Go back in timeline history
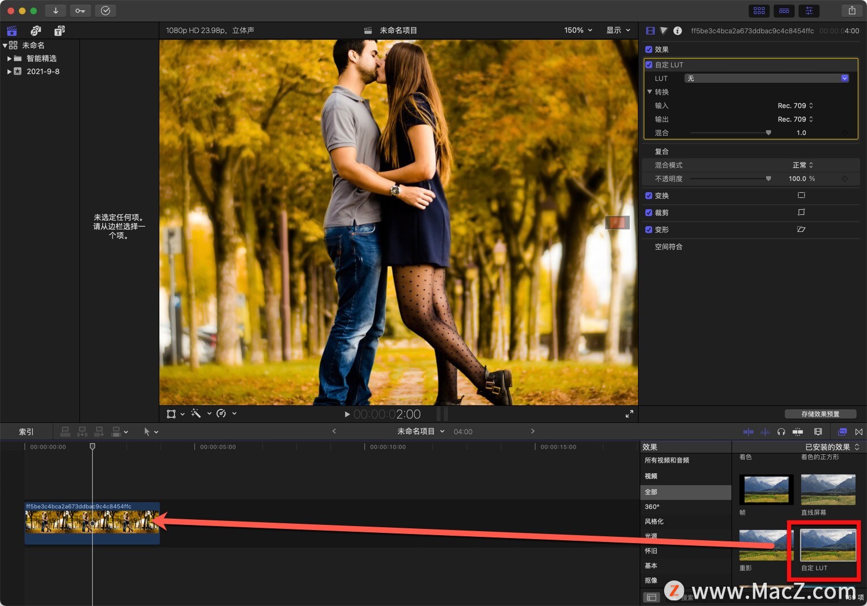Screen dimensions: 867x606 coord(334,431)
